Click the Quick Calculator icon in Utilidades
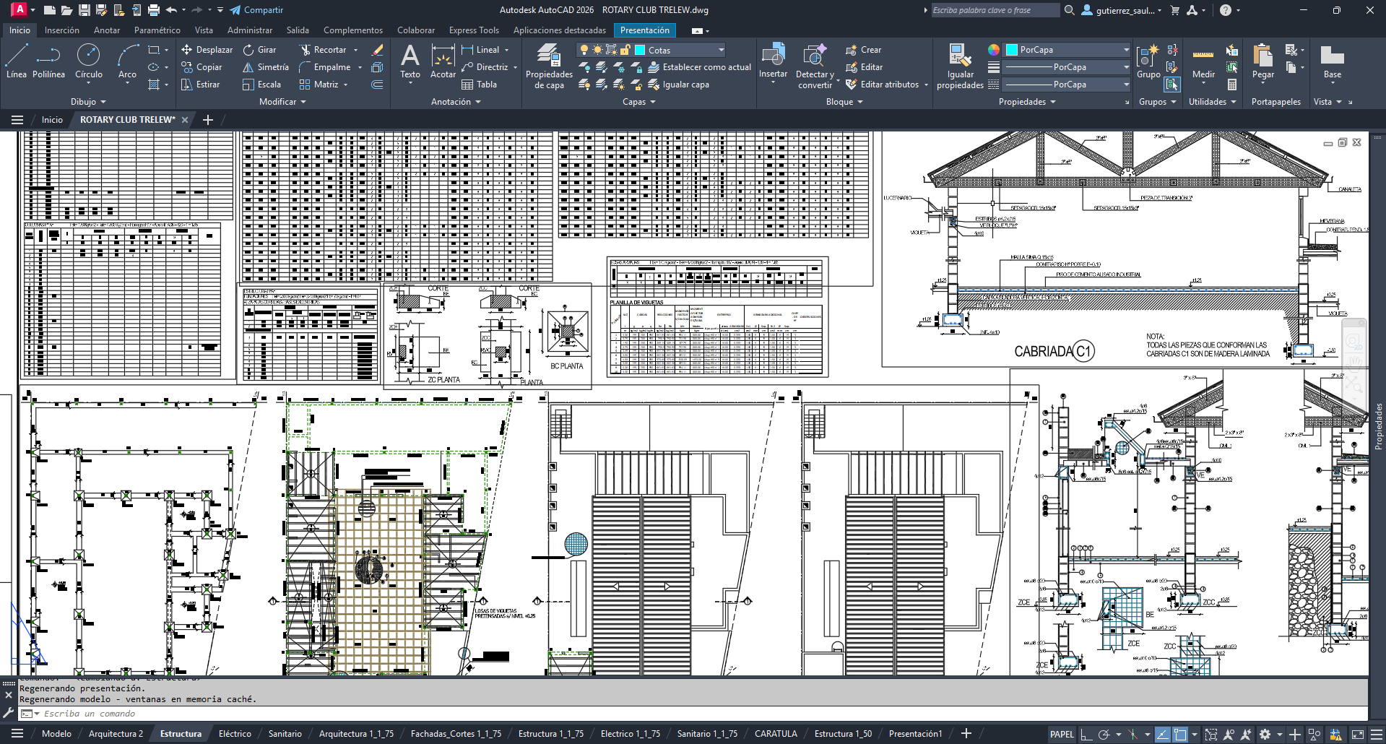The width and height of the screenshot is (1386, 744). [1231, 85]
